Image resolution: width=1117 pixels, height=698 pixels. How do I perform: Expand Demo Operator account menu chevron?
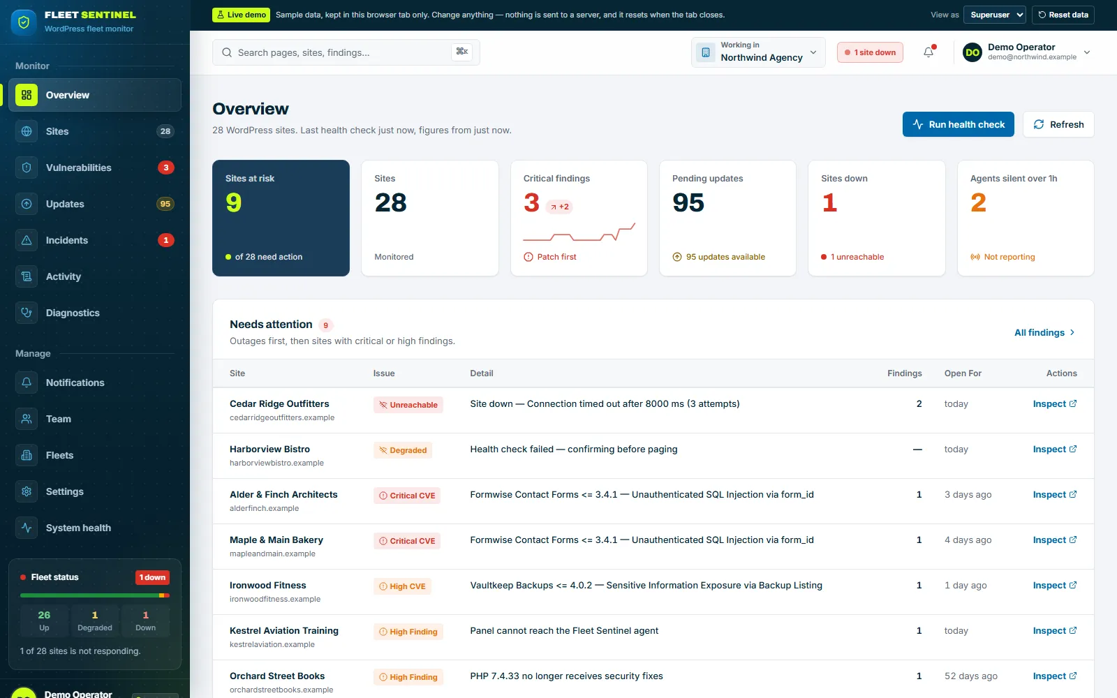pos(1087,52)
